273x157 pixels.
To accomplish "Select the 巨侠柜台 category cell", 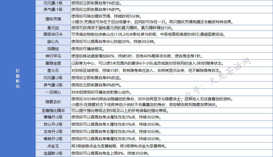I will (x=18, y=78).
